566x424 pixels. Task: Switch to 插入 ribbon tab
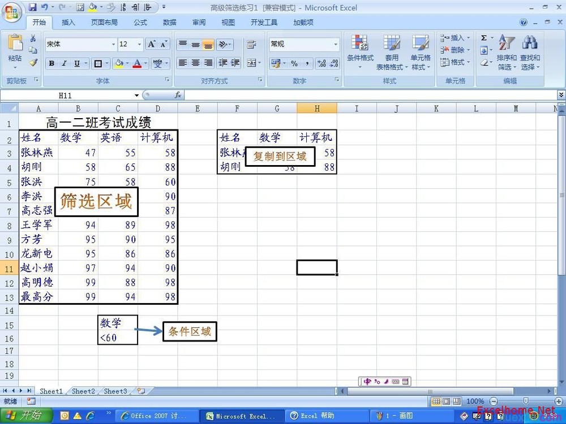68,23
